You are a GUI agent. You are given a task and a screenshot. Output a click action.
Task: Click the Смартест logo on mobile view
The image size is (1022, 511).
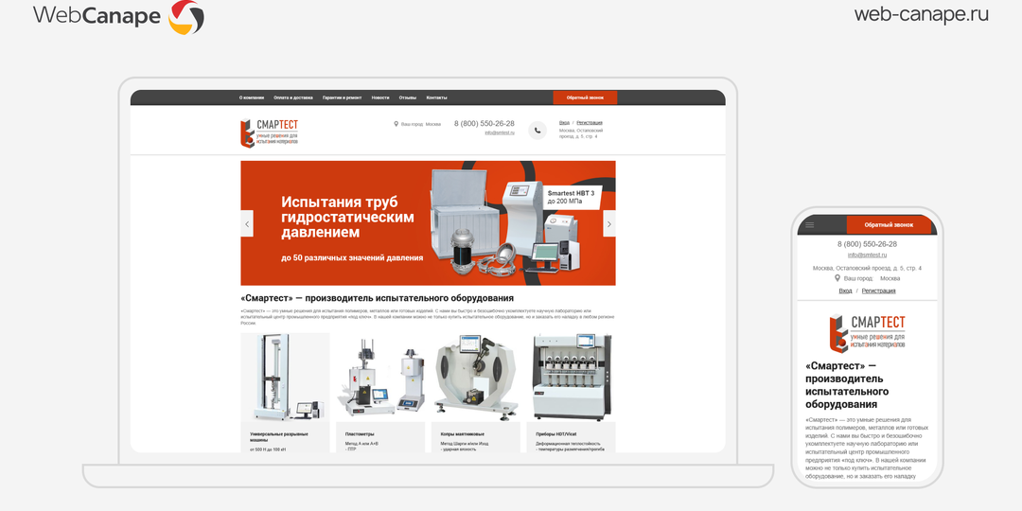click(867, 334)
